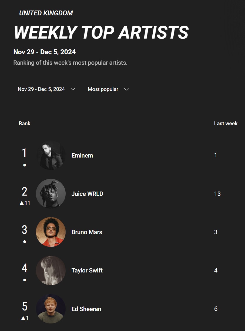The image size is (245, 331).
Task: Open Eminem's artist photo
Action: tap(51, 155)
